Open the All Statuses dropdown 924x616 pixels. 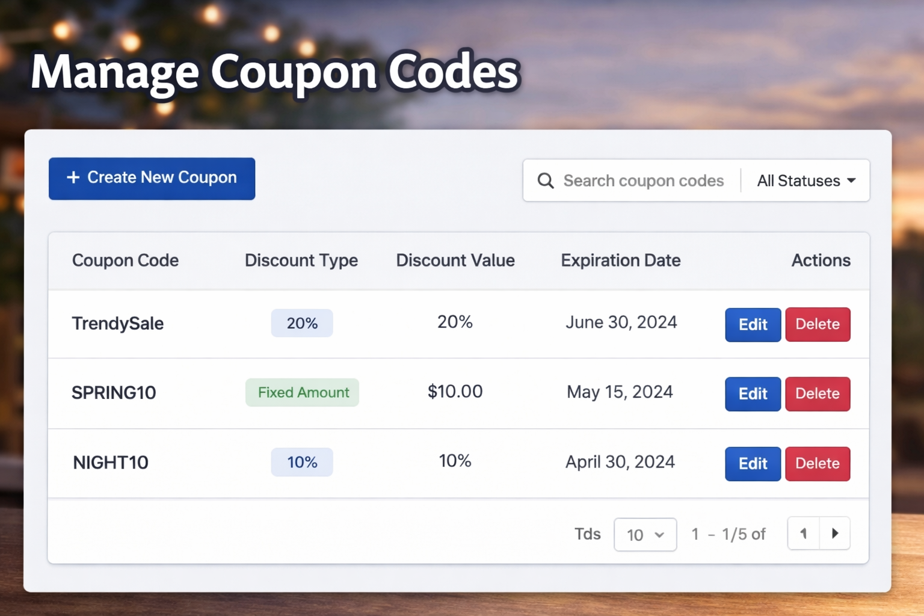coord(806,180)
